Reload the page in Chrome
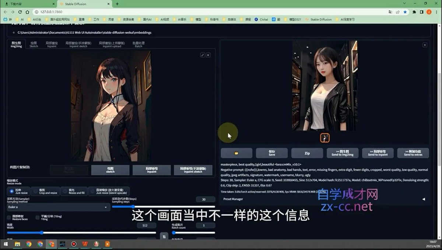442x250 pixels. click(x=20, y=12)
